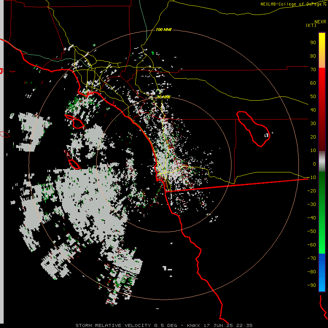Select the -40 value on the velocity scale

coord(312,218)
